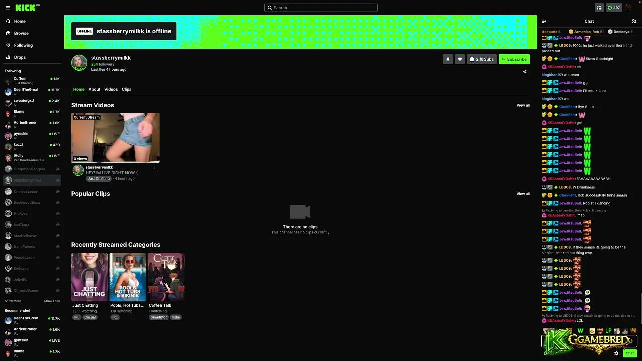Click the share channel icon
Image resolution: width=642 pixels, height=361 pixels.
[x=525, y=72]
